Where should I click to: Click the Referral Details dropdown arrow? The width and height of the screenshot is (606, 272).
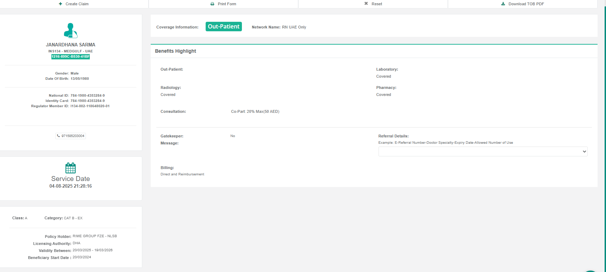tap(584, 151)
